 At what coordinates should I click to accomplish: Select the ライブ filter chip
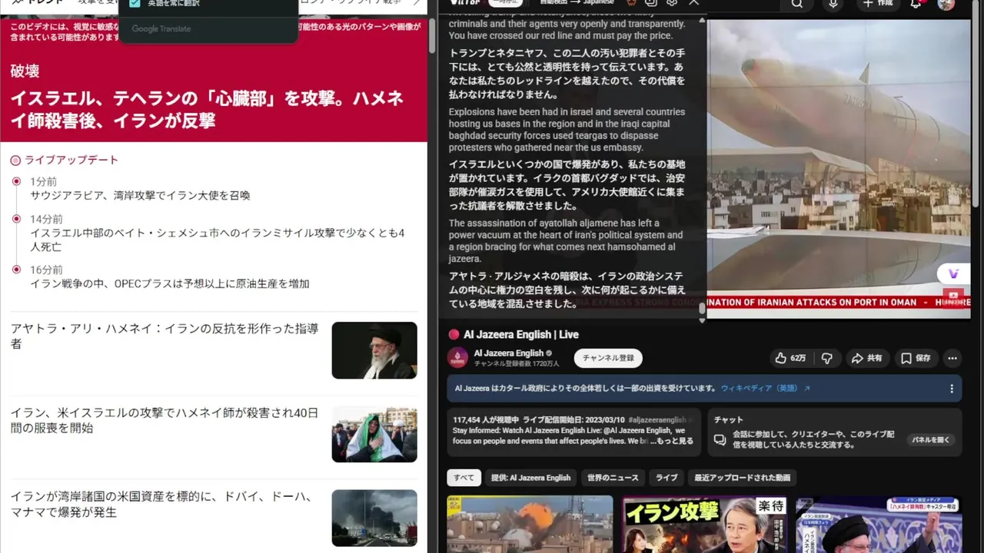667,478
